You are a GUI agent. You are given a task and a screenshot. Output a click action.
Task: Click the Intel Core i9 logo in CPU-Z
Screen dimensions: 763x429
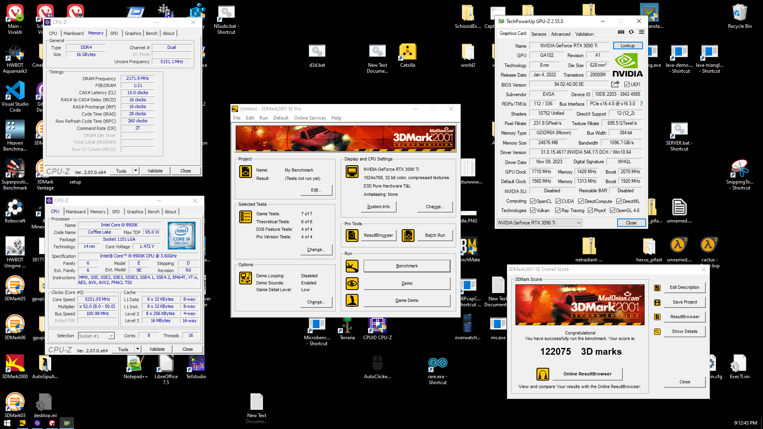182,236
